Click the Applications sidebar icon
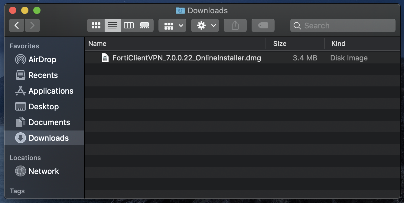This screenshot has height=203, width=404. [x=20, y=91]
